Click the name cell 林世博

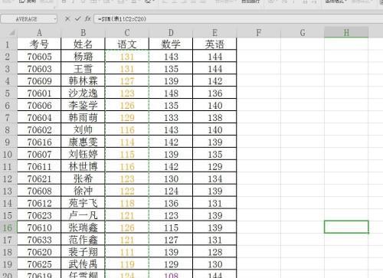pyautogui.click(x=83, y=166)
